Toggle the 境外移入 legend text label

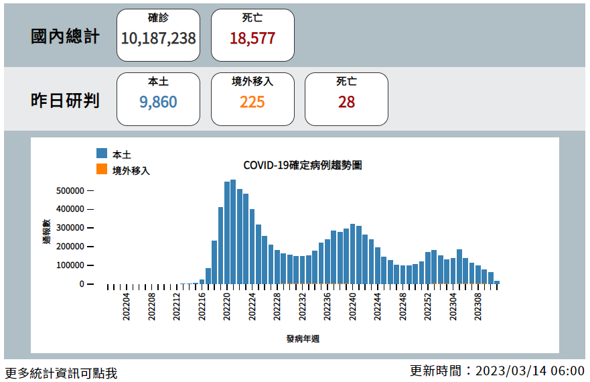click(x=131, y=170)
